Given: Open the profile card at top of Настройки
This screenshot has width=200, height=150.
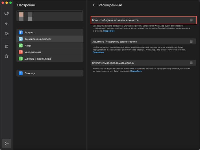Looking at the screenshot, I should click(50, 16).
